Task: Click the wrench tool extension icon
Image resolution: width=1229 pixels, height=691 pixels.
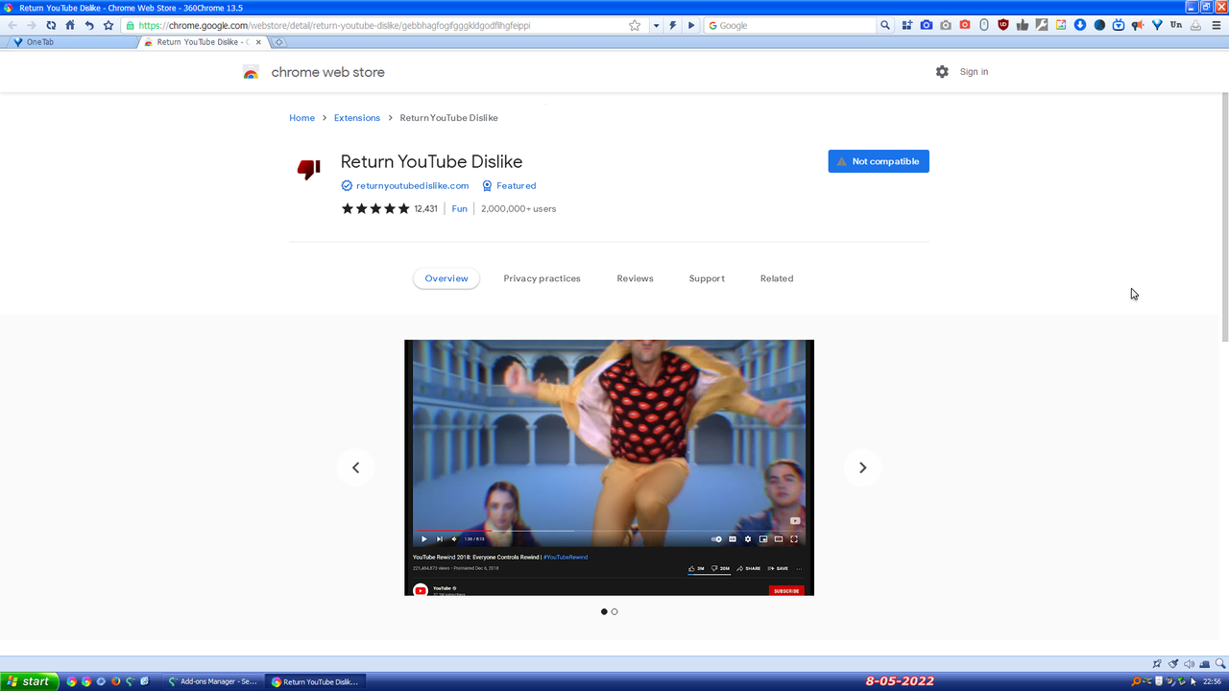Action: (1042, 25)
